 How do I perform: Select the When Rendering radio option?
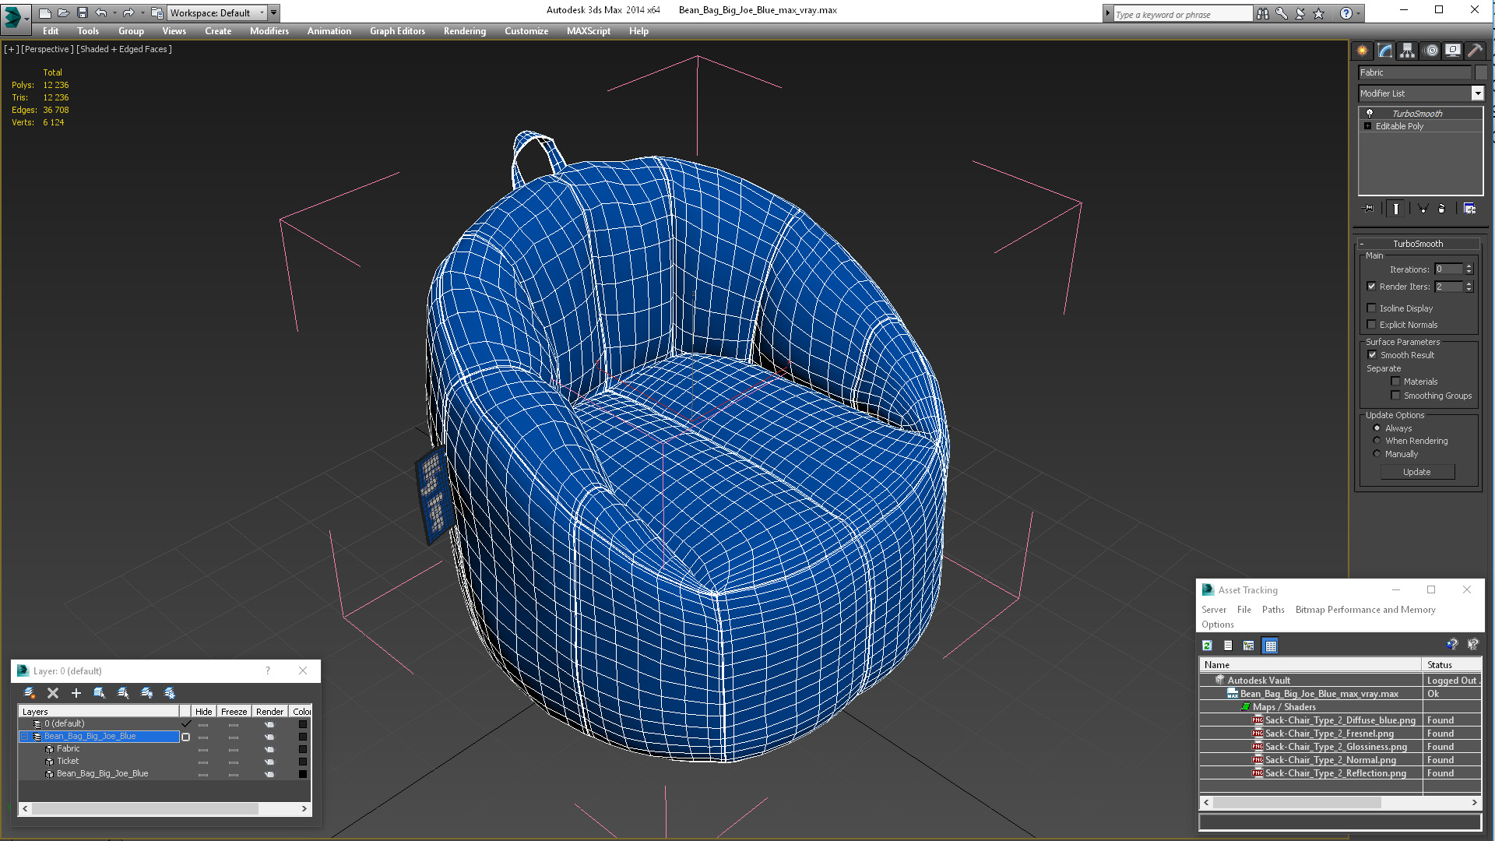point(1377,441)
